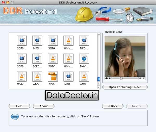Click the preview video seek slider knob

click(x=121, y=78)
